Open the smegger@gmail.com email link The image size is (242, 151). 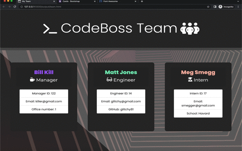pyautogui.click(x=198, y=106)
